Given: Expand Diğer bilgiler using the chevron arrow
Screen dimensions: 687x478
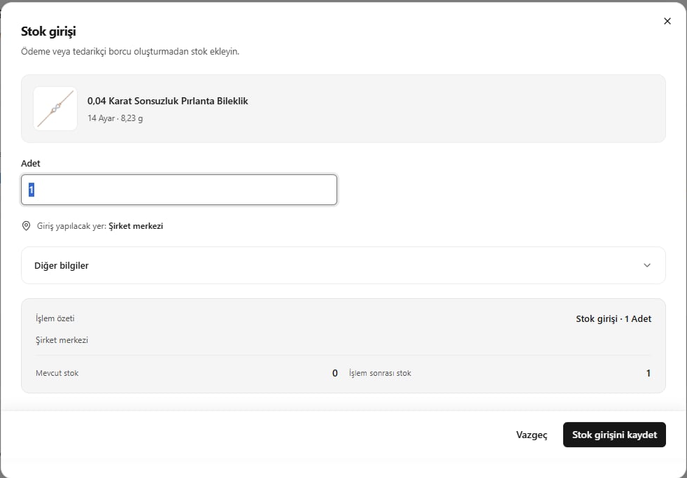Looking at the screenshot, I should [647, 265].
